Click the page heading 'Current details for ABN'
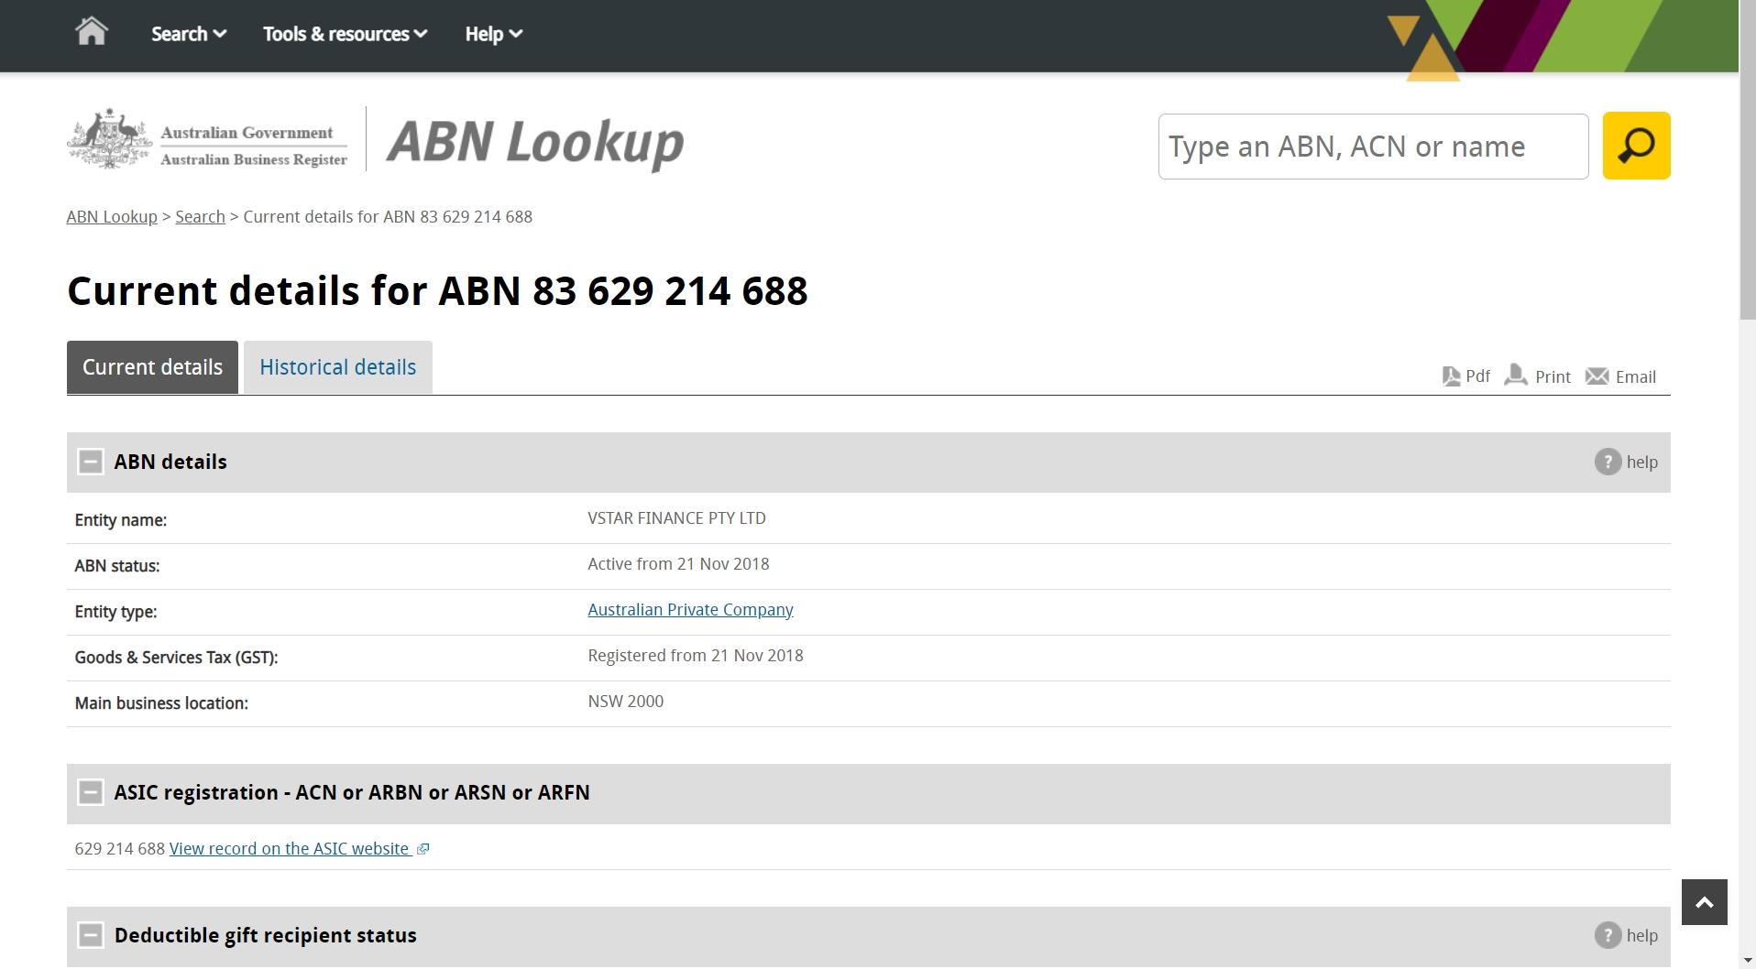 click(437, 291)
